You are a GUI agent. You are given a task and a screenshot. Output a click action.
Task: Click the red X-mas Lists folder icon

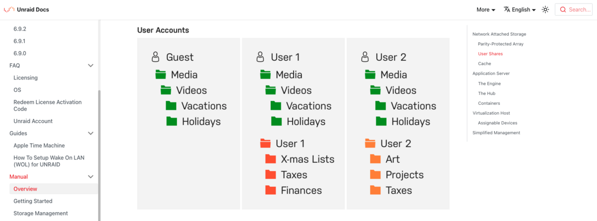(271, 159)
